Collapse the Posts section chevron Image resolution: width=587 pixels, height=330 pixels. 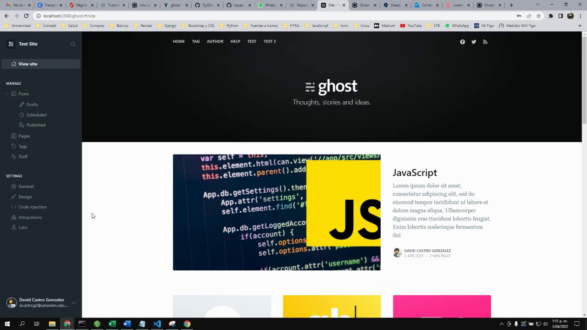8,94
